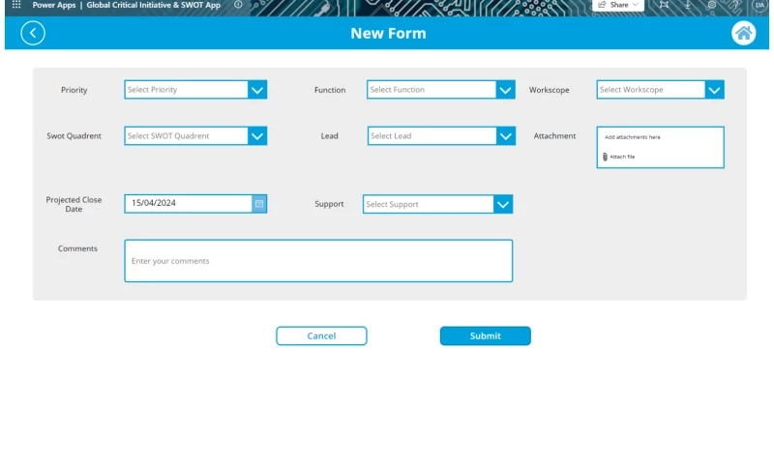Open the user account avatar
The height and width of the screenshot is (464, 774).
click(x=760, y=5)
